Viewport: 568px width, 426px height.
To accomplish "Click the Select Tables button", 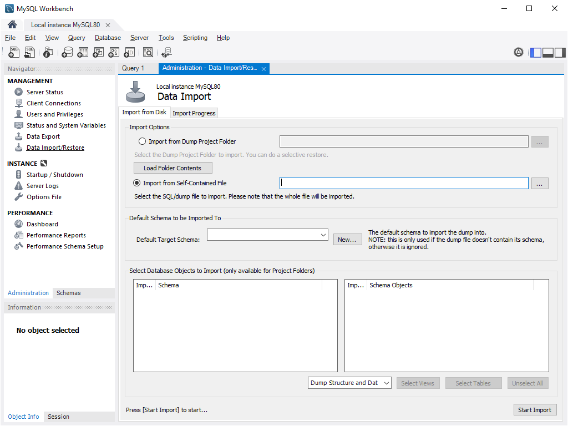I will [473, 383].
